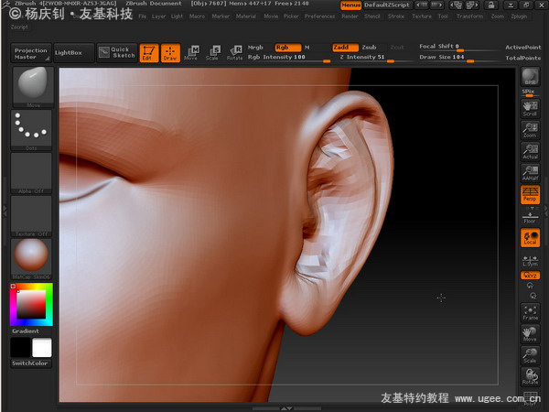
Task: Click the BPR render icon
Action: click(x=530, y=77)
